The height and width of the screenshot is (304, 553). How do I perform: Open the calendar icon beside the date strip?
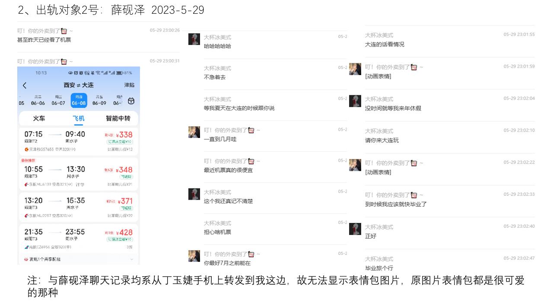131,101
